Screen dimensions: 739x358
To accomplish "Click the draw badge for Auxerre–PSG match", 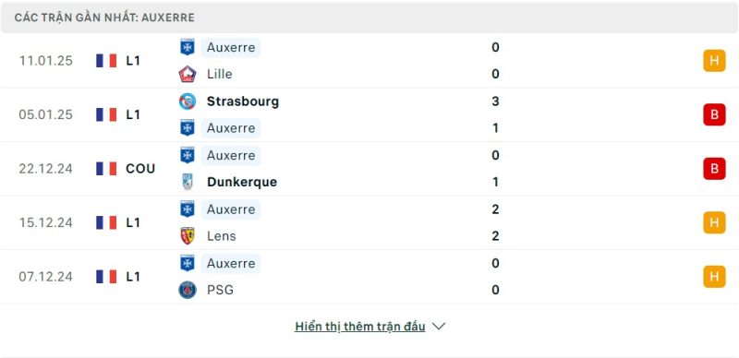I will click(x=714, y=277).
